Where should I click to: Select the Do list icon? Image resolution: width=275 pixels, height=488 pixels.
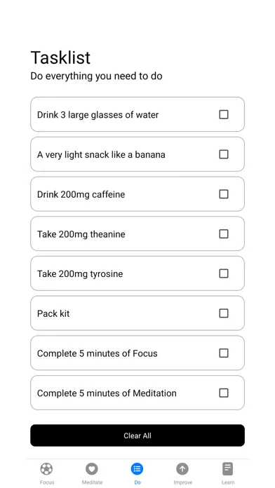[x=137, y=468]
